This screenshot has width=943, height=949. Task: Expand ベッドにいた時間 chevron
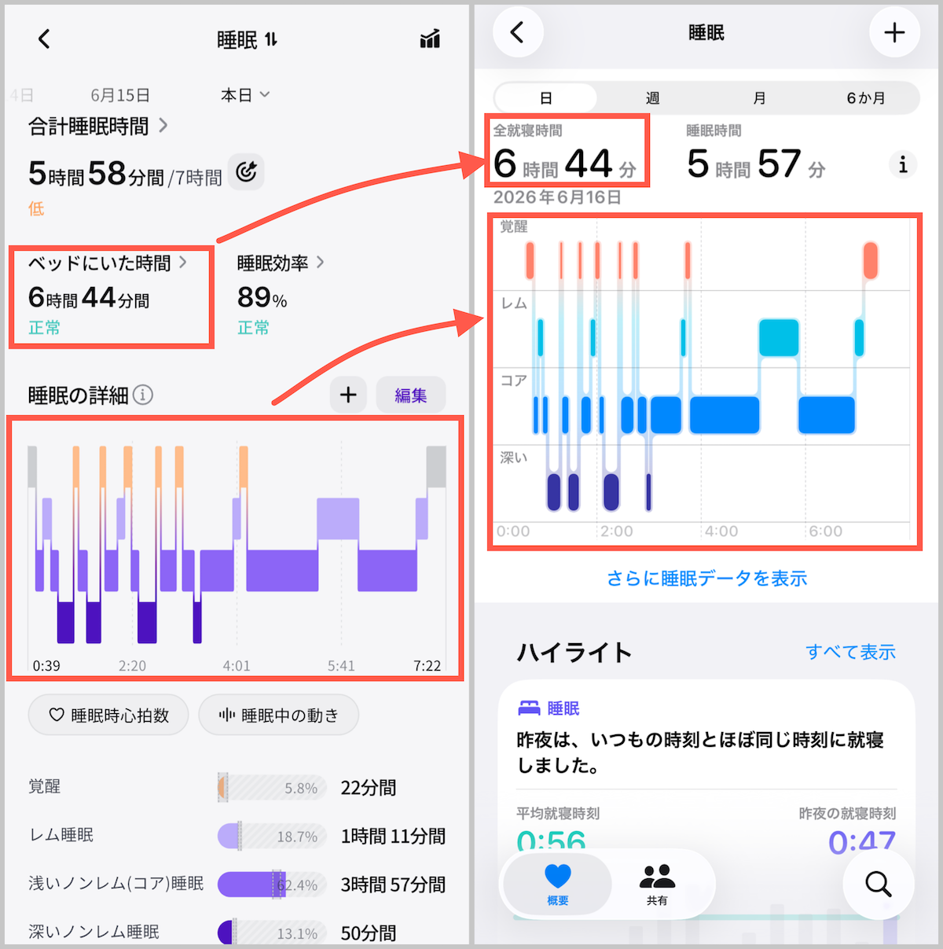point(183,263)
